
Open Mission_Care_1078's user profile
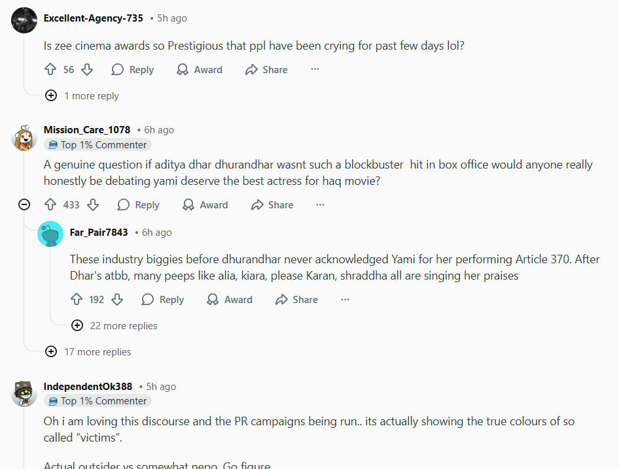[x=87, y=130]
